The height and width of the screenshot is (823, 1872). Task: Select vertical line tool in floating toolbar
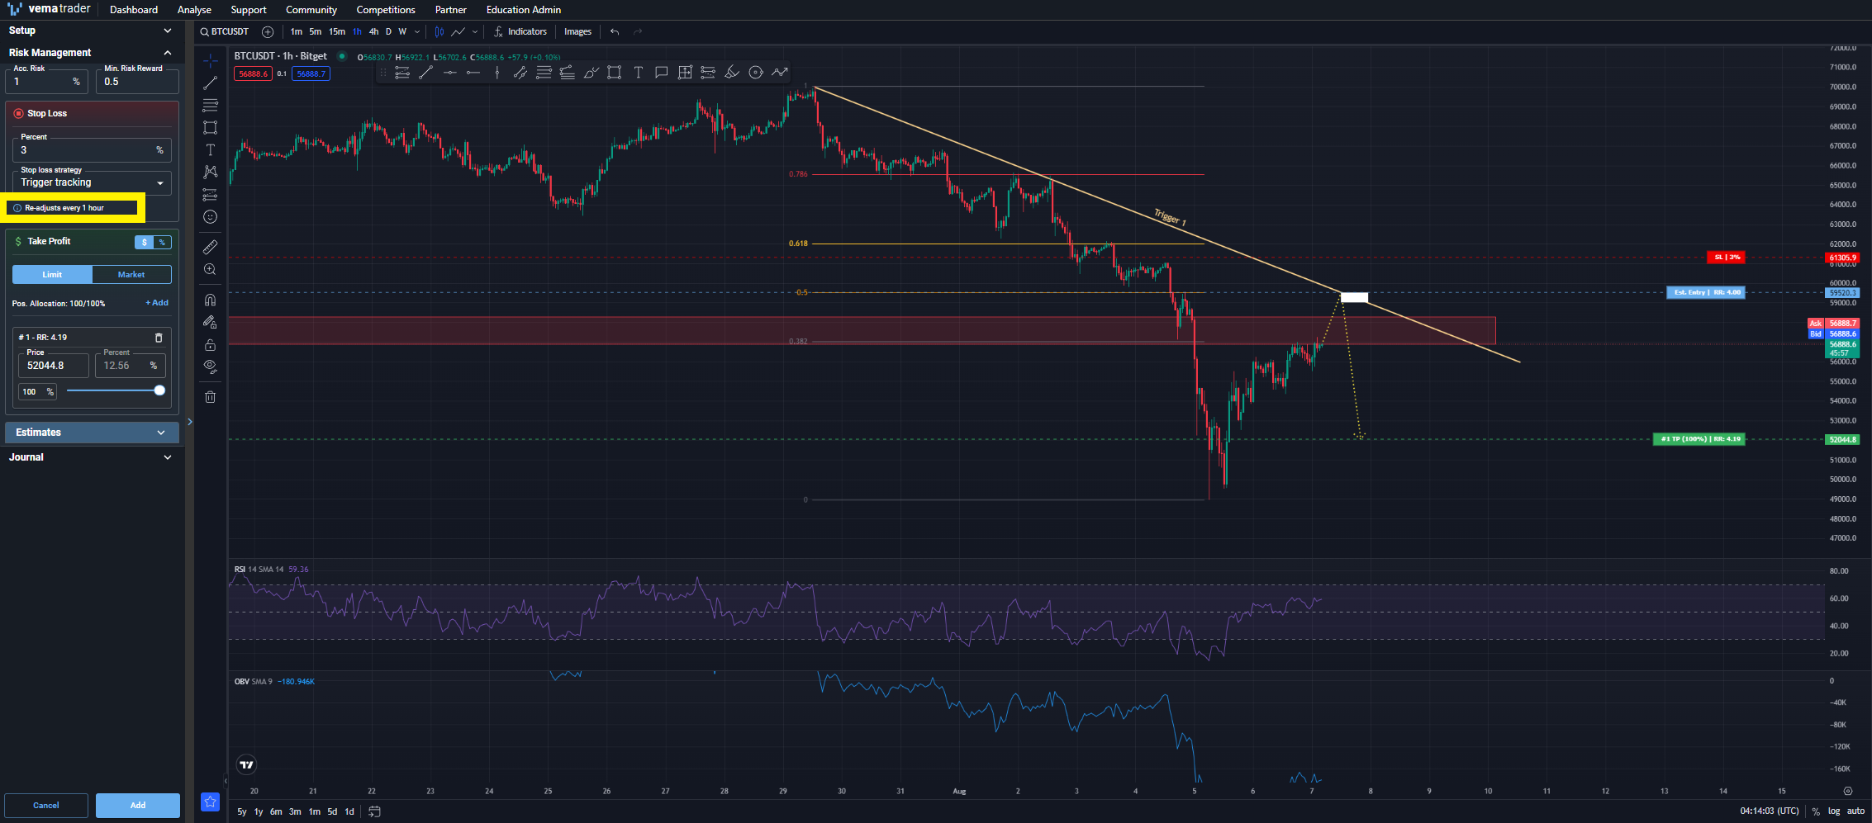point(497,73)
